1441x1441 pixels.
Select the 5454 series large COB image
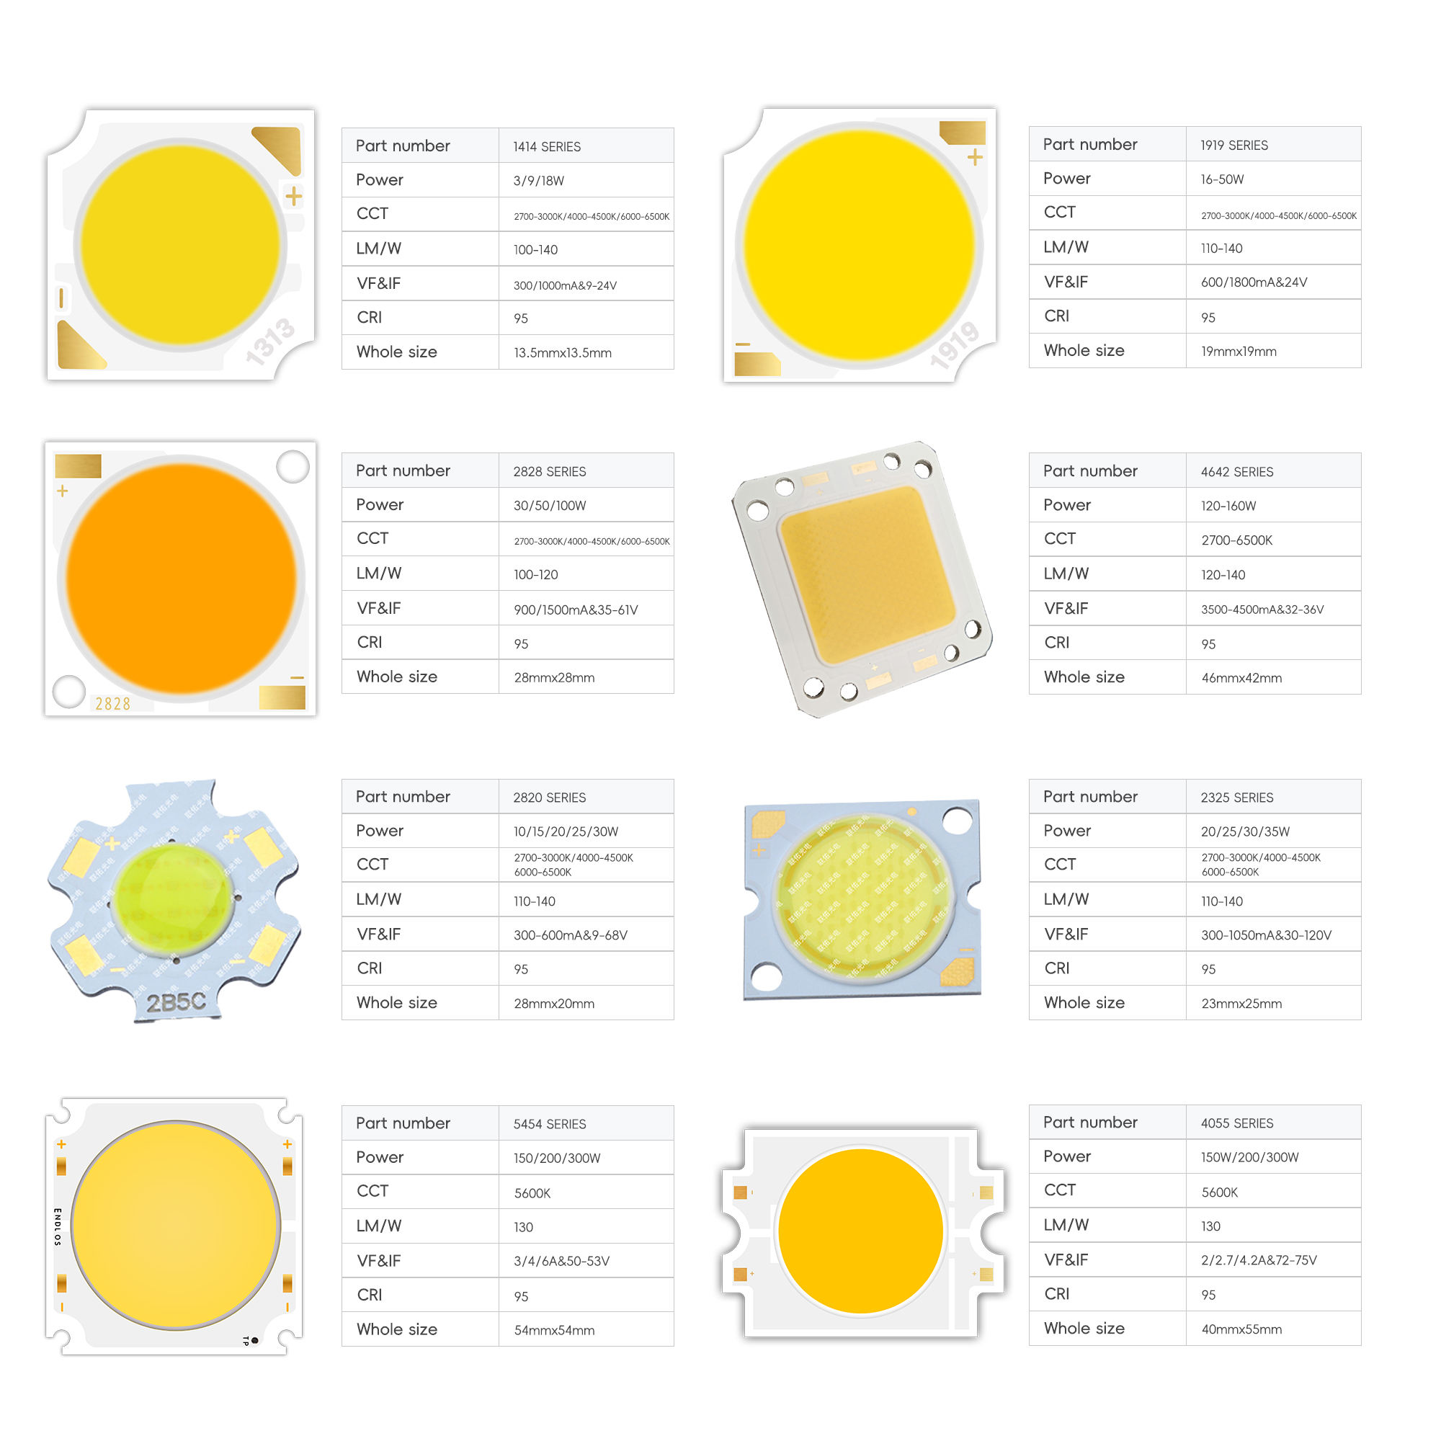point(174,1226)
